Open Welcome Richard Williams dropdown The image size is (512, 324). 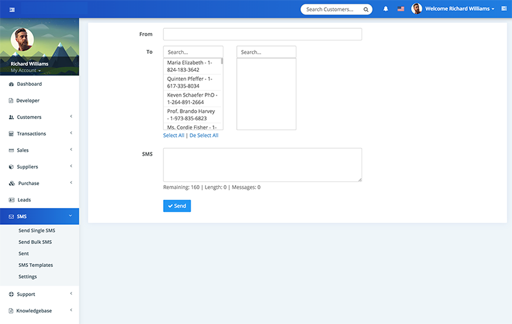pyautogui.click(x=460, y=9)
